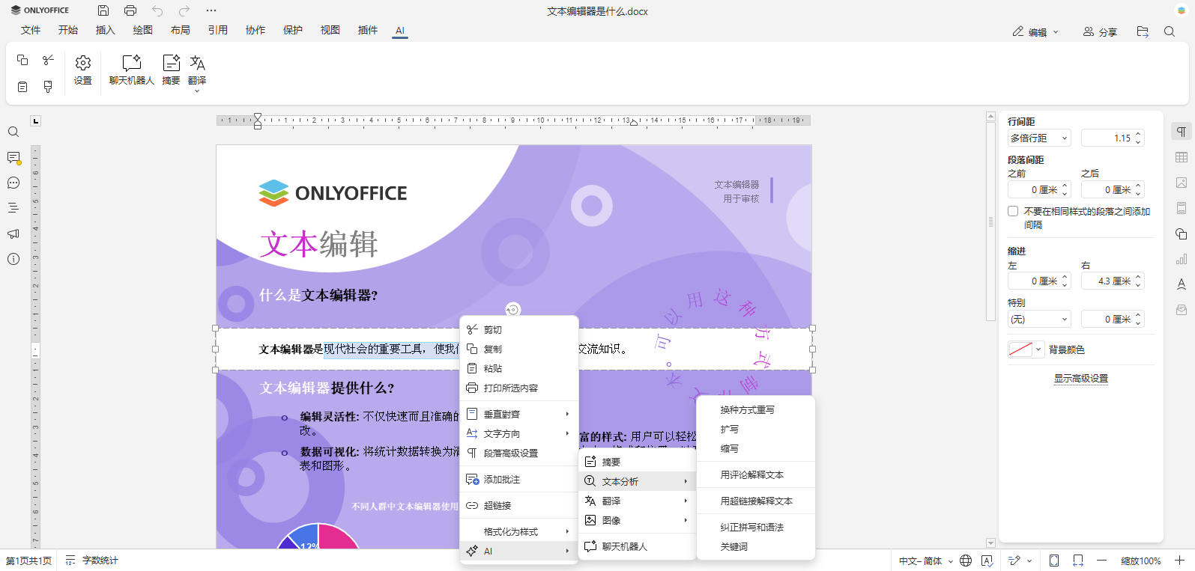Open shape settings in right sidebar
This screenshot has height=571, width=1195.
(1182, 233)
